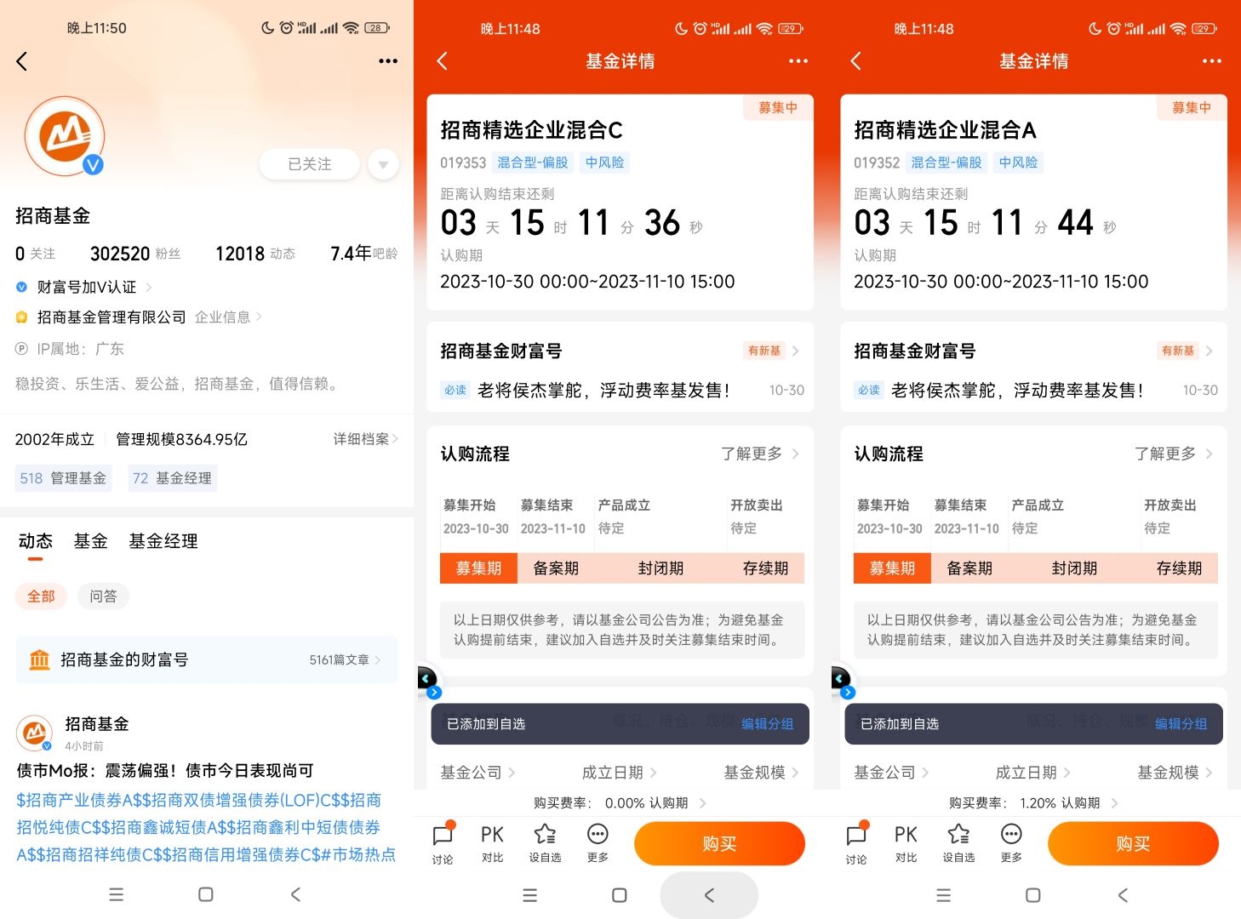Screen dimensions: 1241x919
Task: Open 财富号加V认证 details
Action: coord(83,288)
